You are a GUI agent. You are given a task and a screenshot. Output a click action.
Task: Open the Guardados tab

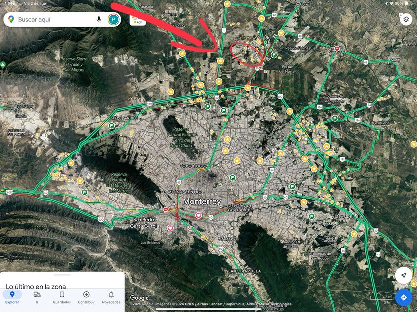[62, 297]
